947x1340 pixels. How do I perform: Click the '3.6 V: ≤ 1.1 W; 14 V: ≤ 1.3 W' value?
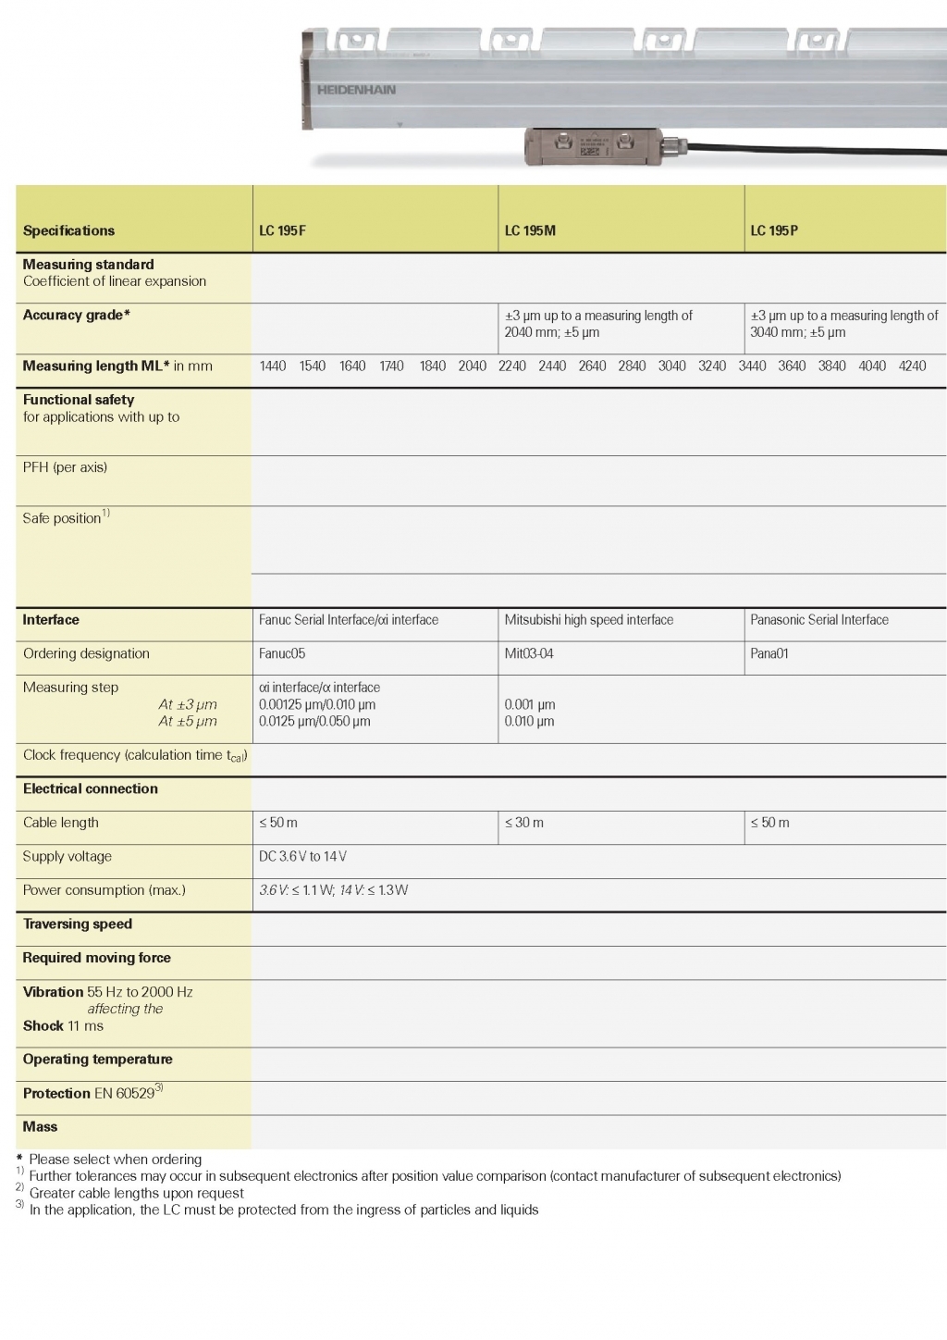click(x=334, y=890)
